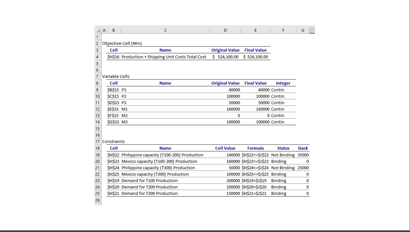Click M2 original value 0

pyautogui.click(x=239, y=116)
